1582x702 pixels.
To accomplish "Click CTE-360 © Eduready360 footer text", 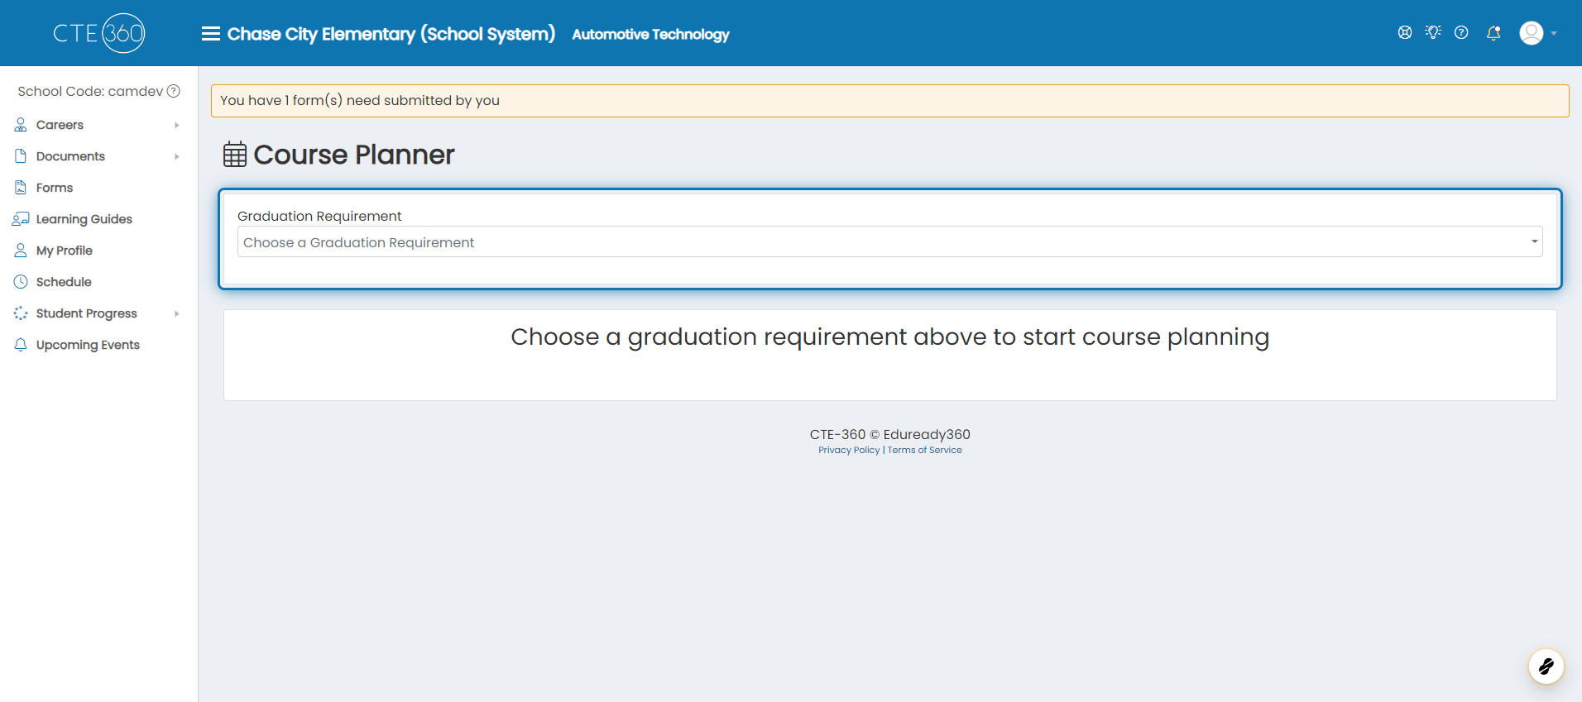I will 889,434.
